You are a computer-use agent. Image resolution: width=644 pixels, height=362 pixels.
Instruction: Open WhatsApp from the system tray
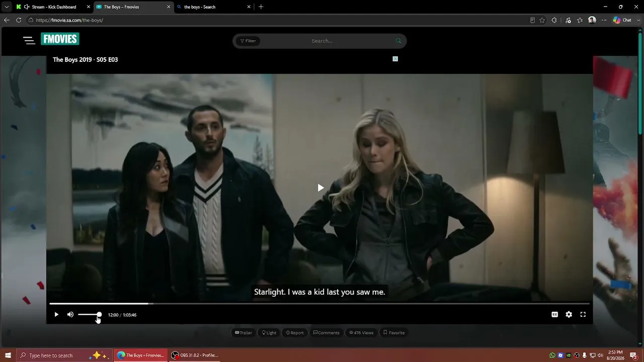[552, 355]
